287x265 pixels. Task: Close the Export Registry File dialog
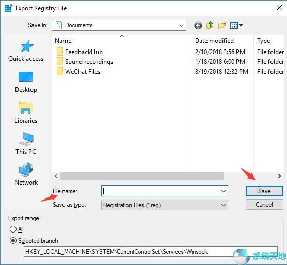click(x=279, y=8)
